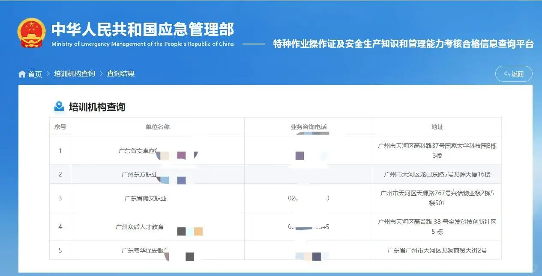
Task: Click the home icon in the breadcrumb bar
Action: point(22,73)
